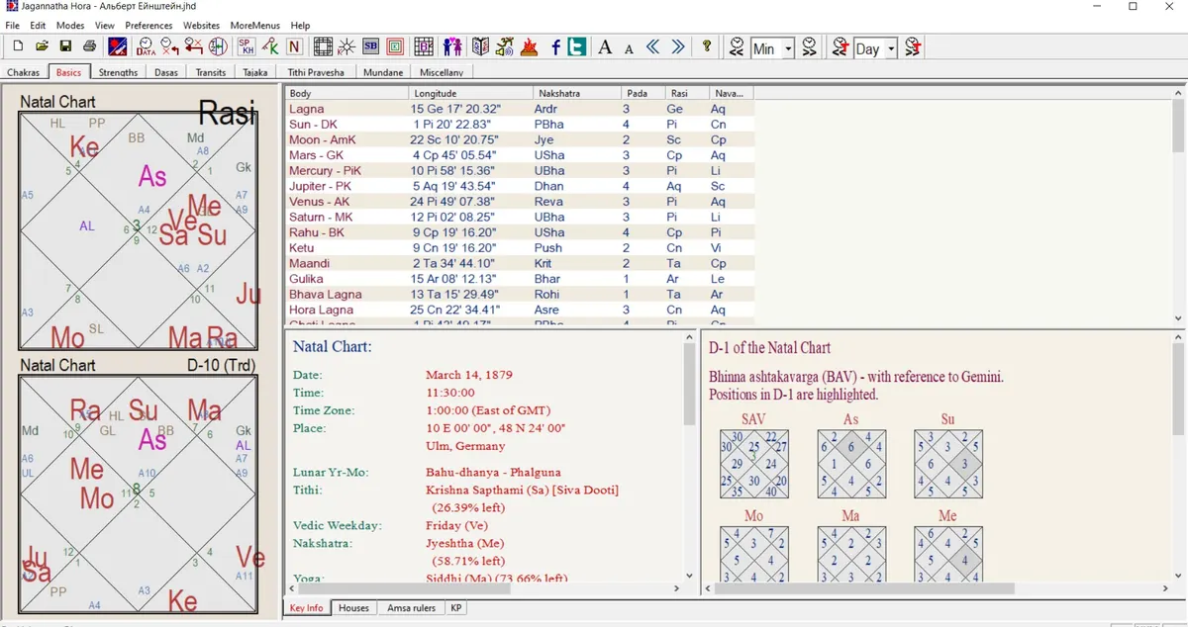The image size is (1188, 627).
Task: Click the clock DATA icon in the toolbar
Action: click(x=146, y=46)
